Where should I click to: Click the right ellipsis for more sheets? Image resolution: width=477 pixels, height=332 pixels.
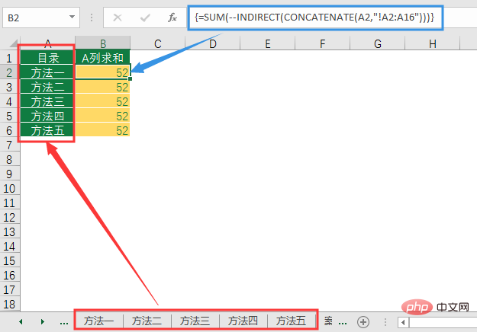pos(343,322)
